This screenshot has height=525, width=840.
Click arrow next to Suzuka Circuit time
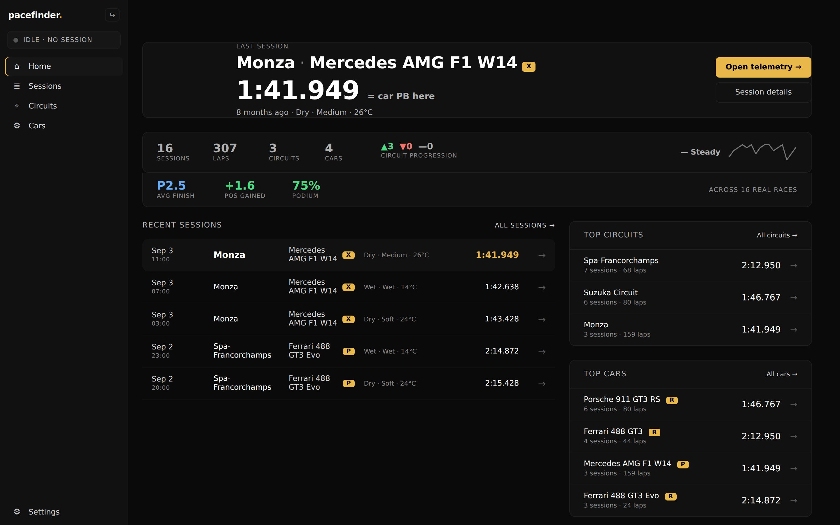[x=794, y=297]
